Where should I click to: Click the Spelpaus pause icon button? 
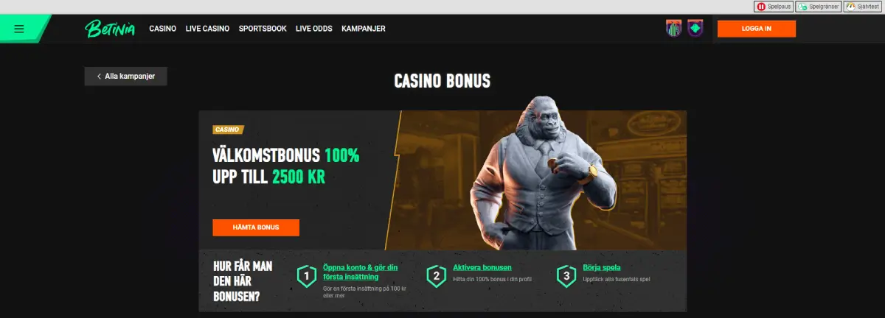pos(773,7)
